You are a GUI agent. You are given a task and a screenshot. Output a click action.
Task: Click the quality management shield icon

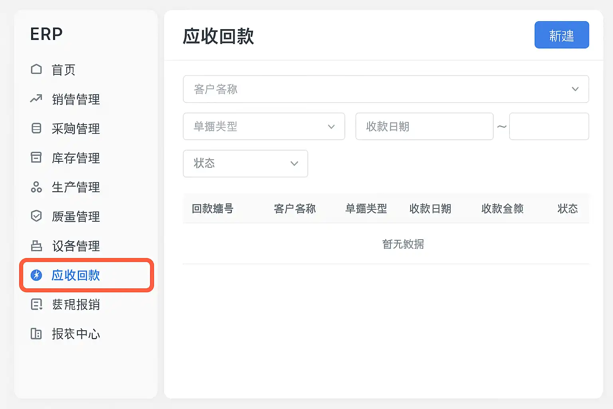[36, 216]
